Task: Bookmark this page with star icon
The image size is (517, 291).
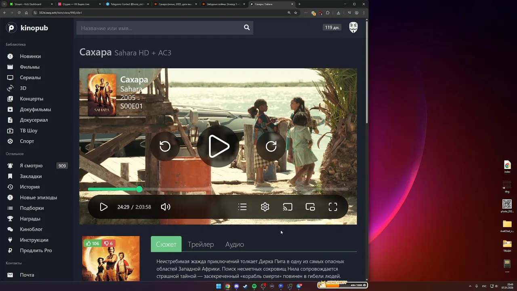Action: (x=296, y=13)
